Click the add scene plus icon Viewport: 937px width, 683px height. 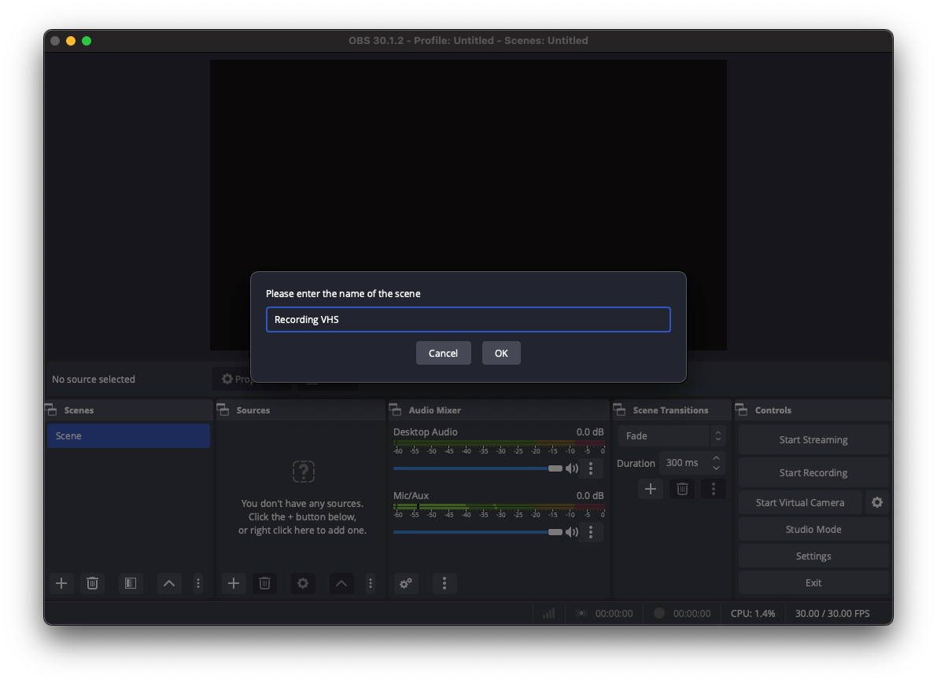pyautogui.click(x=61, y=583)
